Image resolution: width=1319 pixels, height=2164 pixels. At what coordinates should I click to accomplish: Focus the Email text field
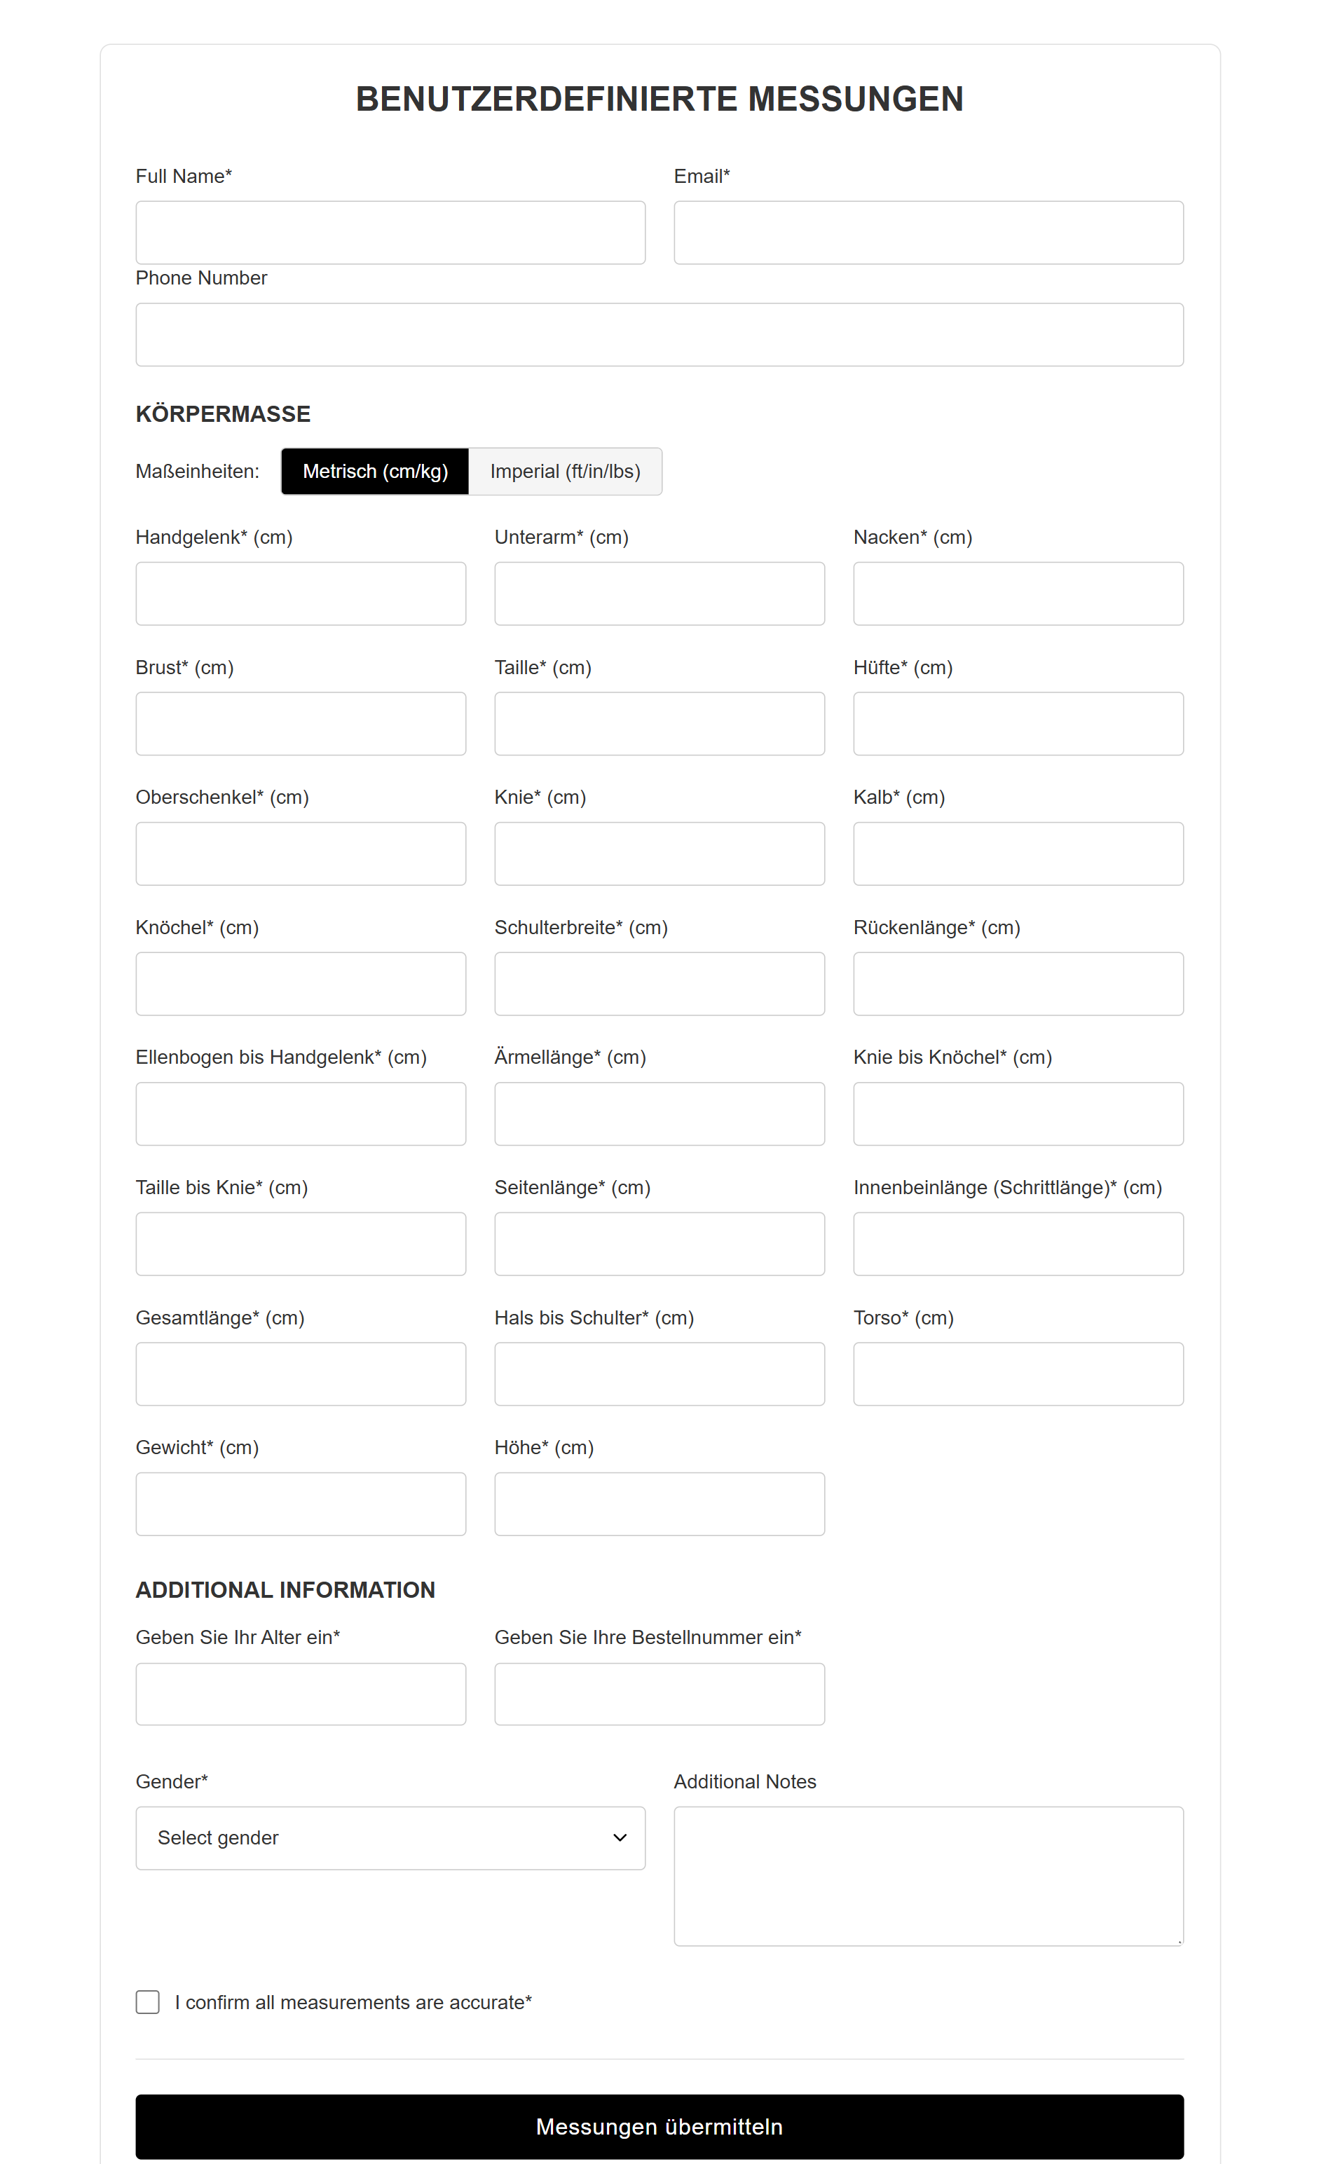(x=928, y=233)
